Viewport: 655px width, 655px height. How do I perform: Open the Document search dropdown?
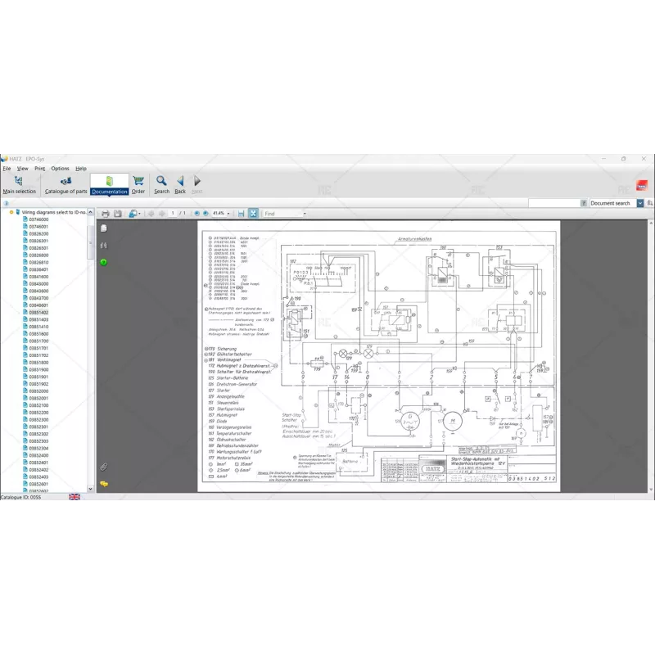coord(639,202)
